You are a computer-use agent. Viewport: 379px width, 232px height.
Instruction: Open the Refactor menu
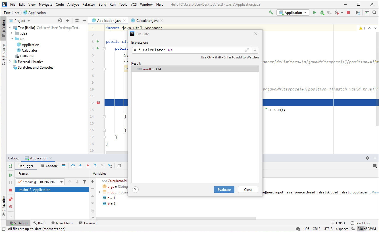[89, 4]
